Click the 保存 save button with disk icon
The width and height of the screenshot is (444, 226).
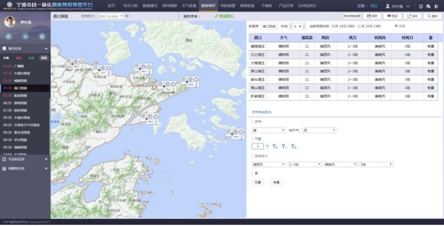point(372,16)
